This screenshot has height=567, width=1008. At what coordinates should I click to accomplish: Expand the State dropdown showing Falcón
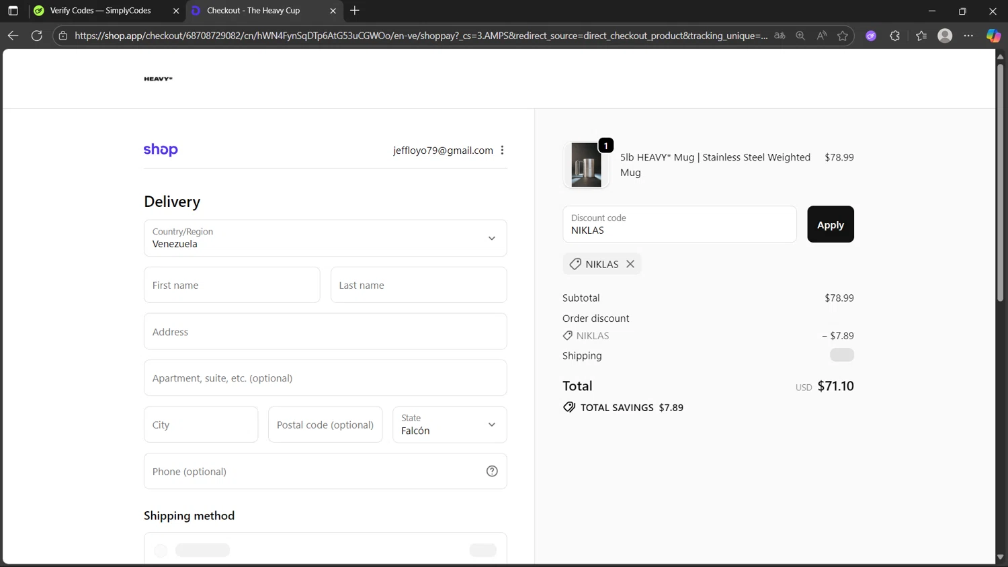(450, 425)
